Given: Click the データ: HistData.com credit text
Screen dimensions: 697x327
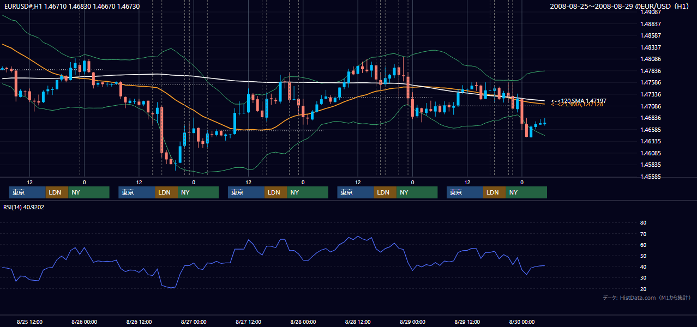Looking at the screenshot, I should point(647,298).
